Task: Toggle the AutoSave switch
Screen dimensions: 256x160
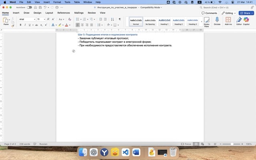Action: (x=30, y=7)
